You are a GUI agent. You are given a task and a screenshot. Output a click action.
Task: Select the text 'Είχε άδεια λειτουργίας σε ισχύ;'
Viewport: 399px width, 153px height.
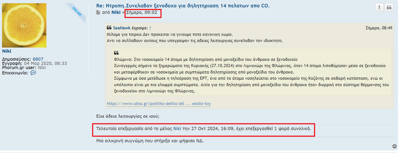point(128,116)
